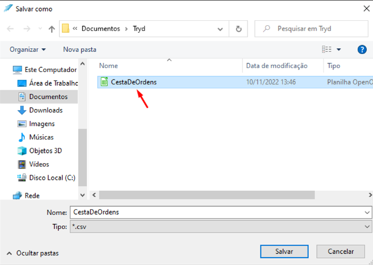Screen dimensions: 373x265
Task: Open Disco Local (C:) drive
Action: [x=46, y=178]
